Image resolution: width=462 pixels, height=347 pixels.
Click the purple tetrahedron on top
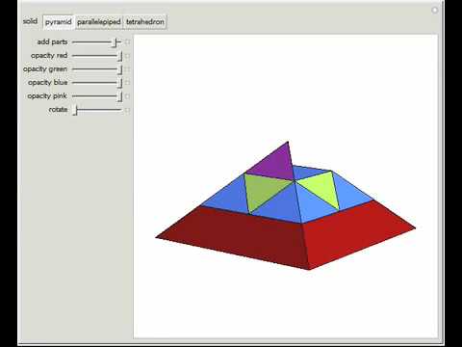(x=276, y=163)
